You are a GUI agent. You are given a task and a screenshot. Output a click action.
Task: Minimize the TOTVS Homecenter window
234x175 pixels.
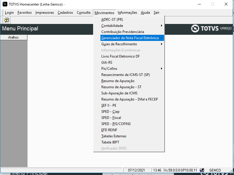(199, 4)
